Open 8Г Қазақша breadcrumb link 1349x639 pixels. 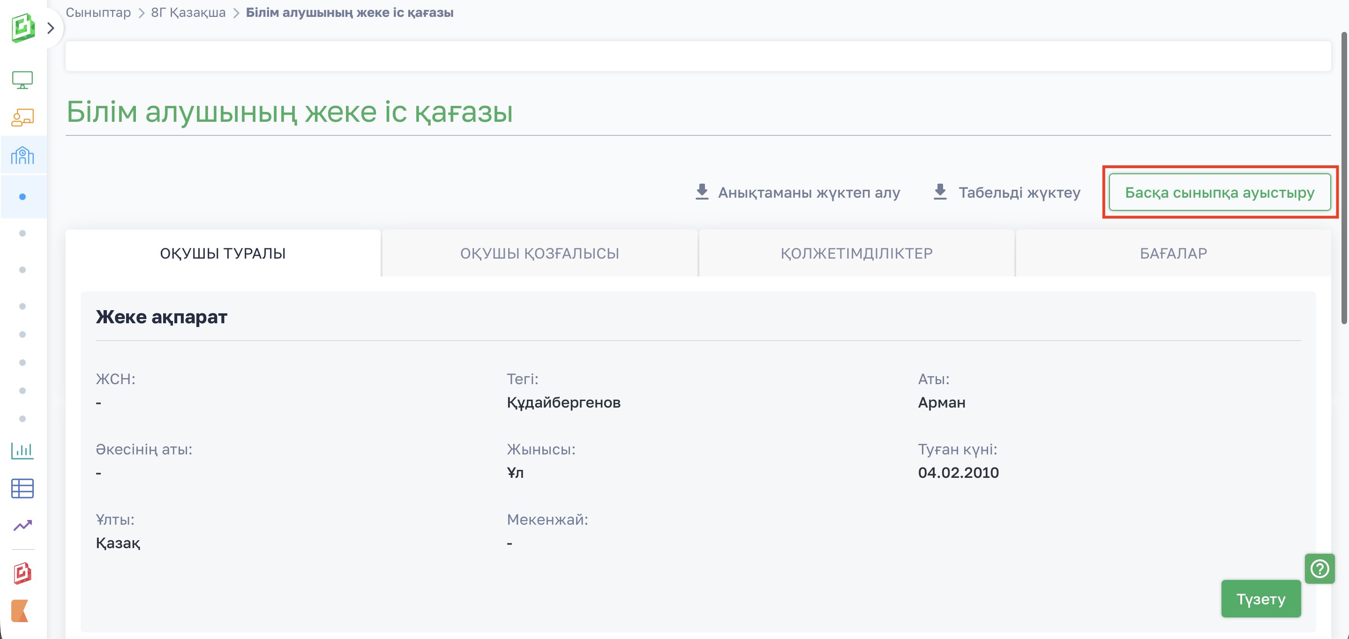pyautogui.click(x=188, y=13)
